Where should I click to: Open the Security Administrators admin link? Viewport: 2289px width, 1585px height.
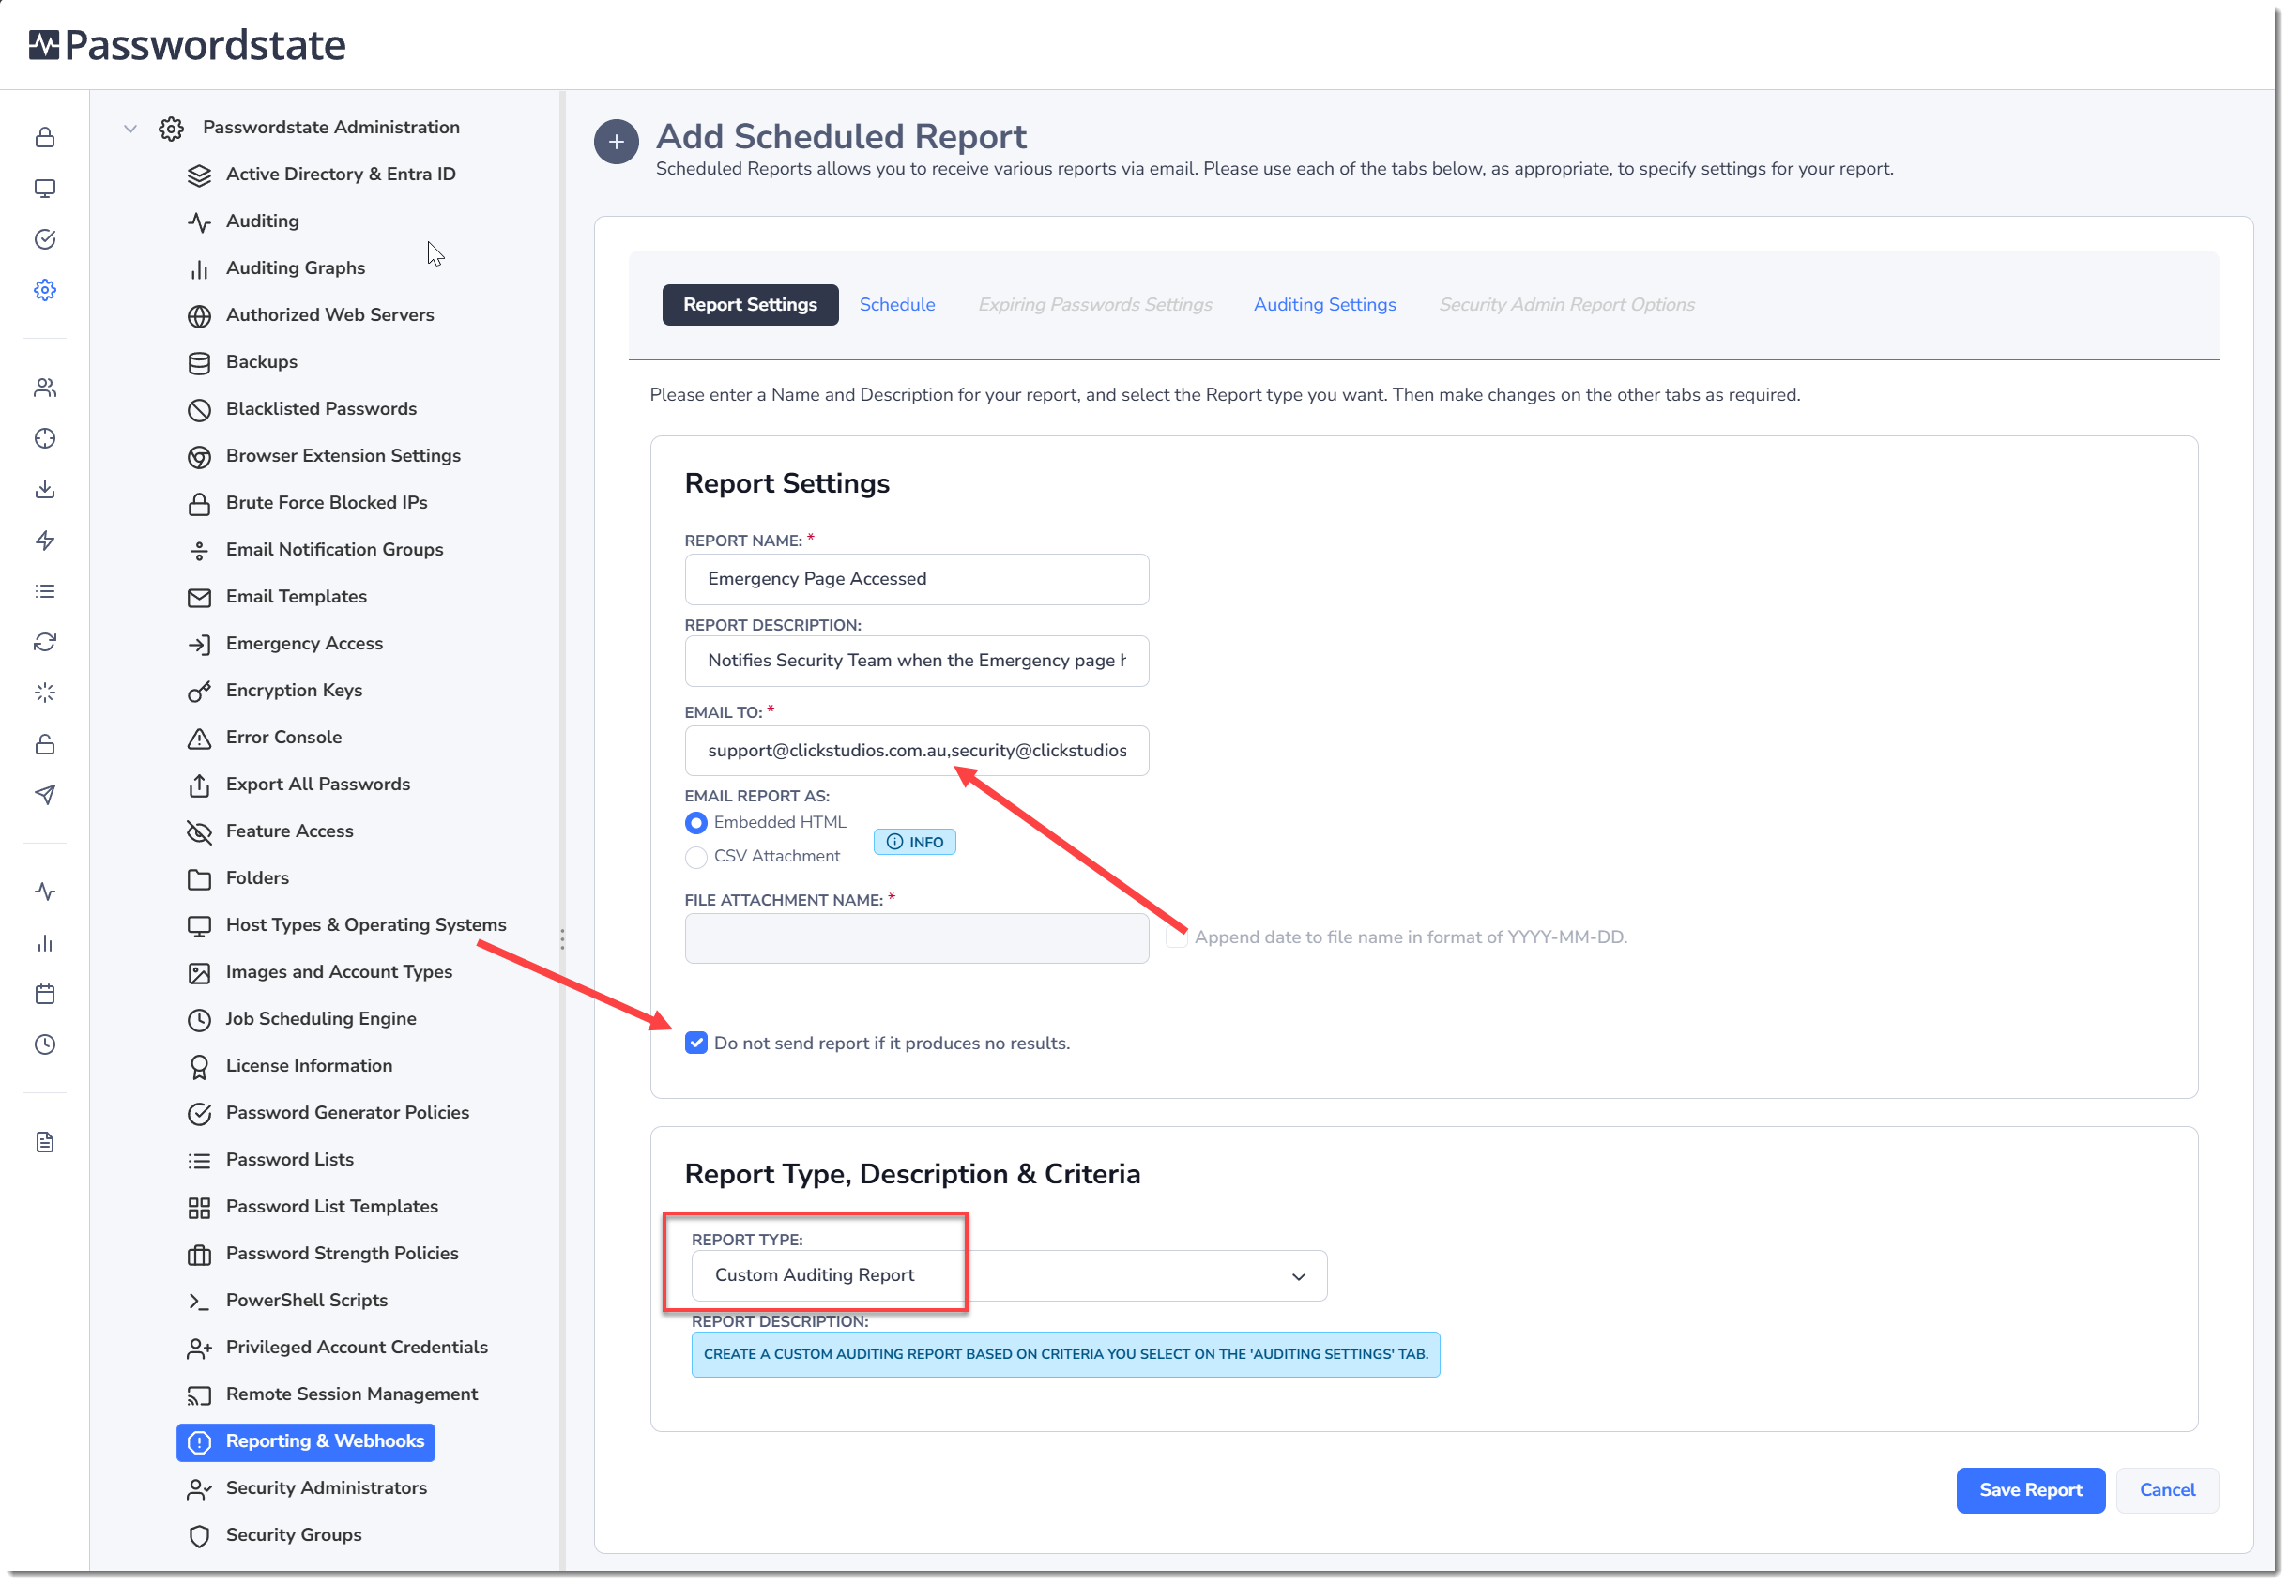327,1488
